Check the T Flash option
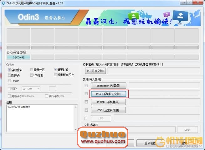This screenshot has width=205, height=150. 9,81
